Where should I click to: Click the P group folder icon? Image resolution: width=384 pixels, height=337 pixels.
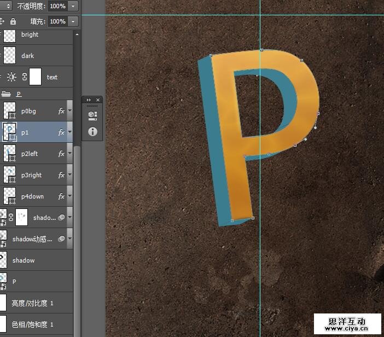[7, 94]
